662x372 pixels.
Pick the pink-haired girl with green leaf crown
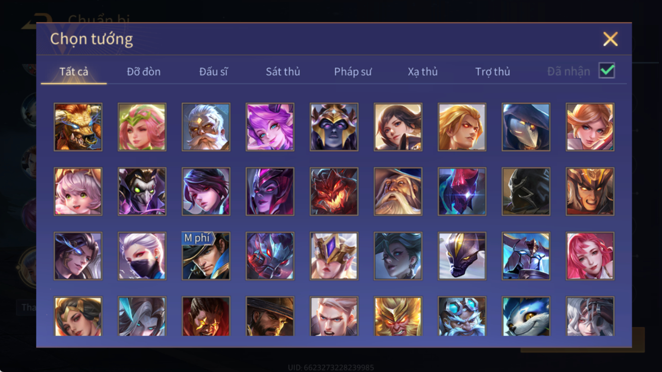click(x=142, y=127)
